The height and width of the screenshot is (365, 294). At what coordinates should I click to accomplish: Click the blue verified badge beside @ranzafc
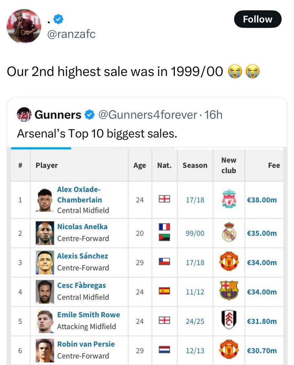58,20
